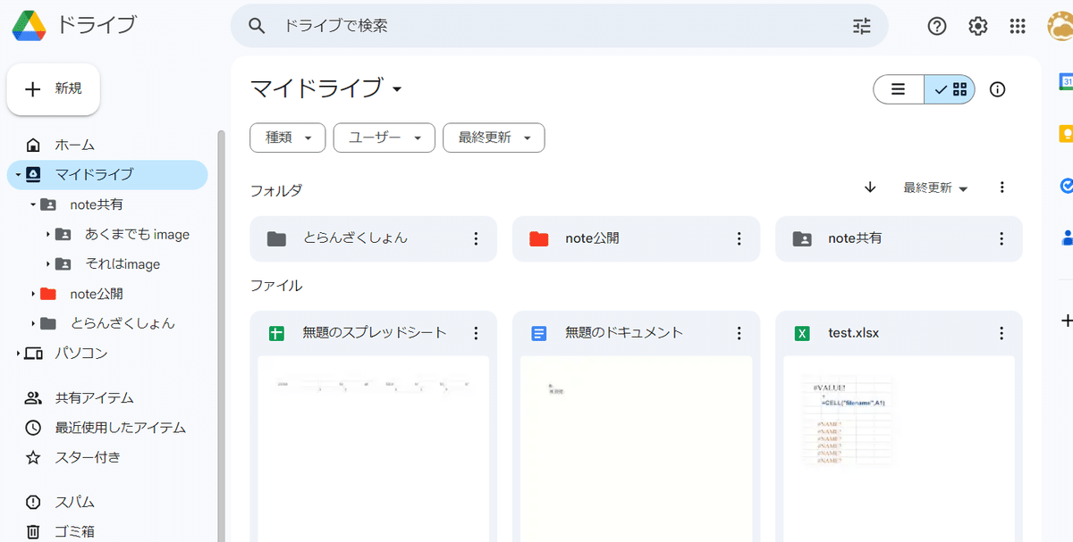Click the 新規 new button
Viewport: 1073px width, 542px height.
54,88
